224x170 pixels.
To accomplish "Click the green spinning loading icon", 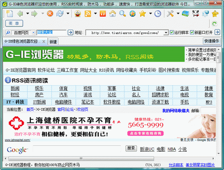I will pos(215,24).
